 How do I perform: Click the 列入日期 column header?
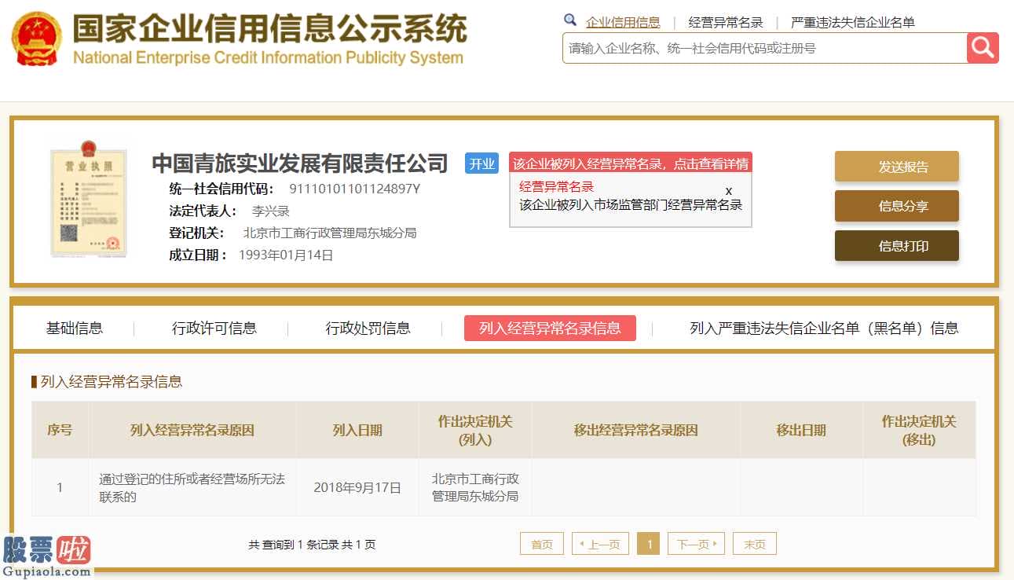click(x=357, y=430)
